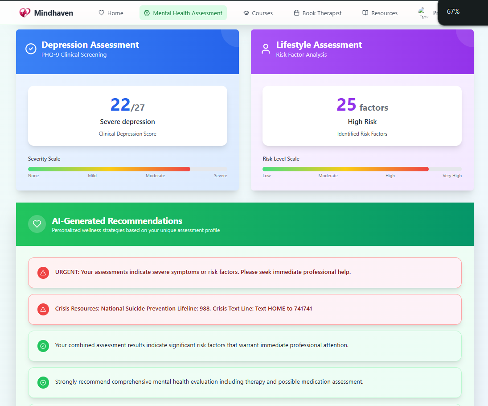Viewport: 488px width, 406px height.
Task: Click the Severe label on Severity Scale
Action: (x=220, y=176)
